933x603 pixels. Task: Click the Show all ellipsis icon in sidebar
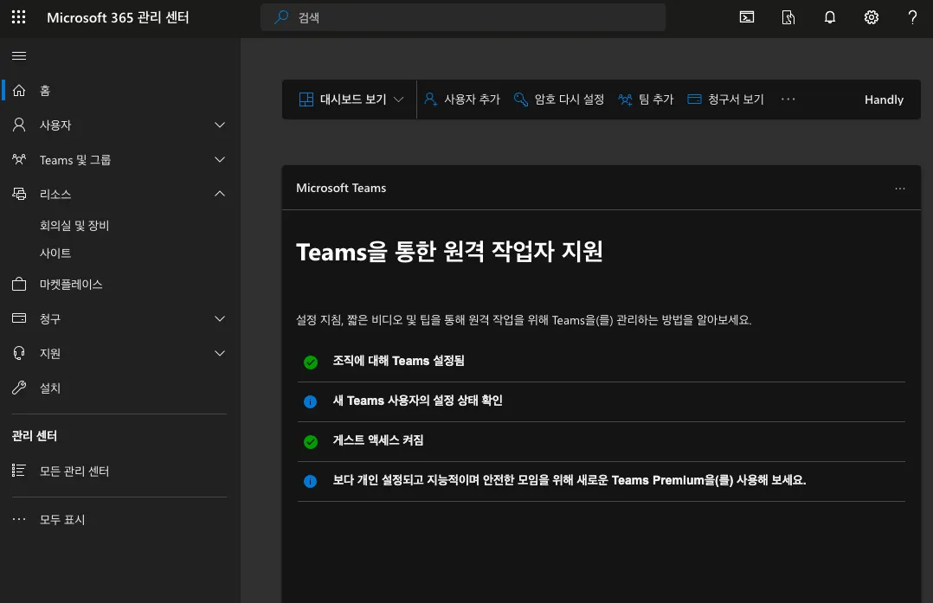point(19,519)
